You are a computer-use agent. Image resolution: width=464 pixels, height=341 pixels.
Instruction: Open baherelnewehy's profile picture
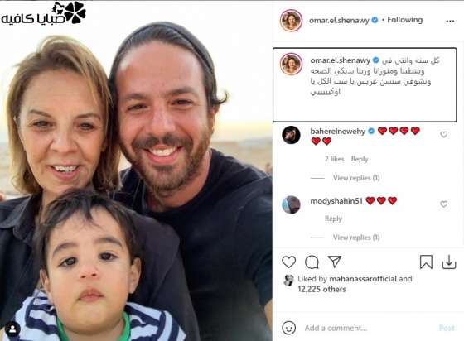point(291,135)
